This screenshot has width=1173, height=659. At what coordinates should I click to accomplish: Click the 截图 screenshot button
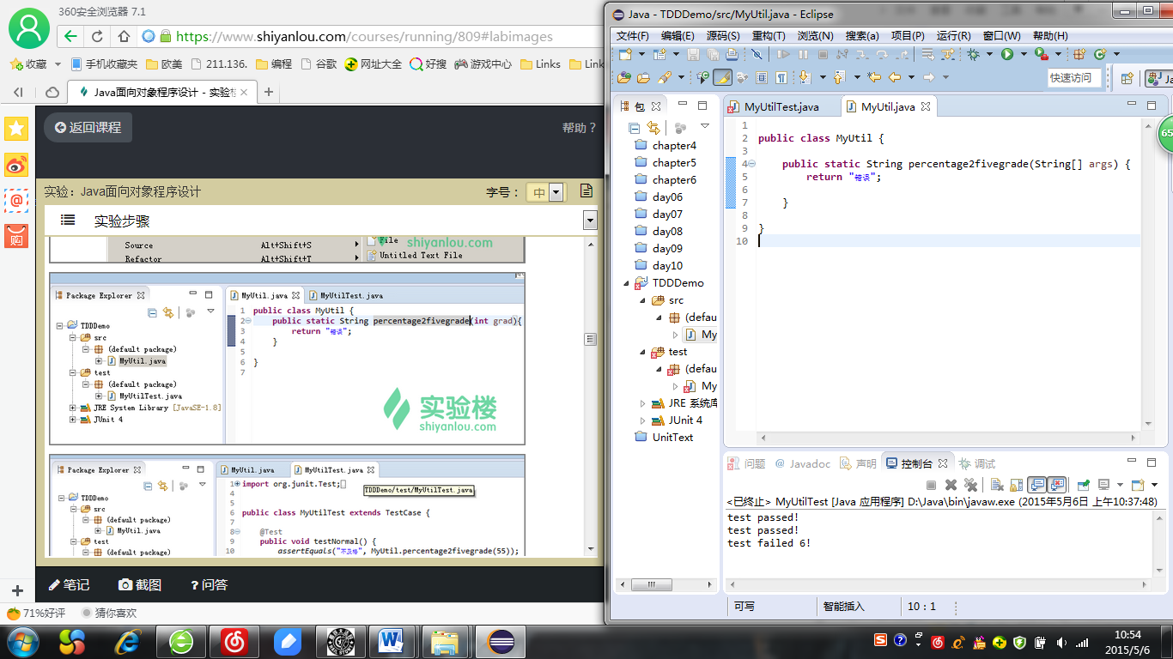pyautogui.click(x=140, y=584)
